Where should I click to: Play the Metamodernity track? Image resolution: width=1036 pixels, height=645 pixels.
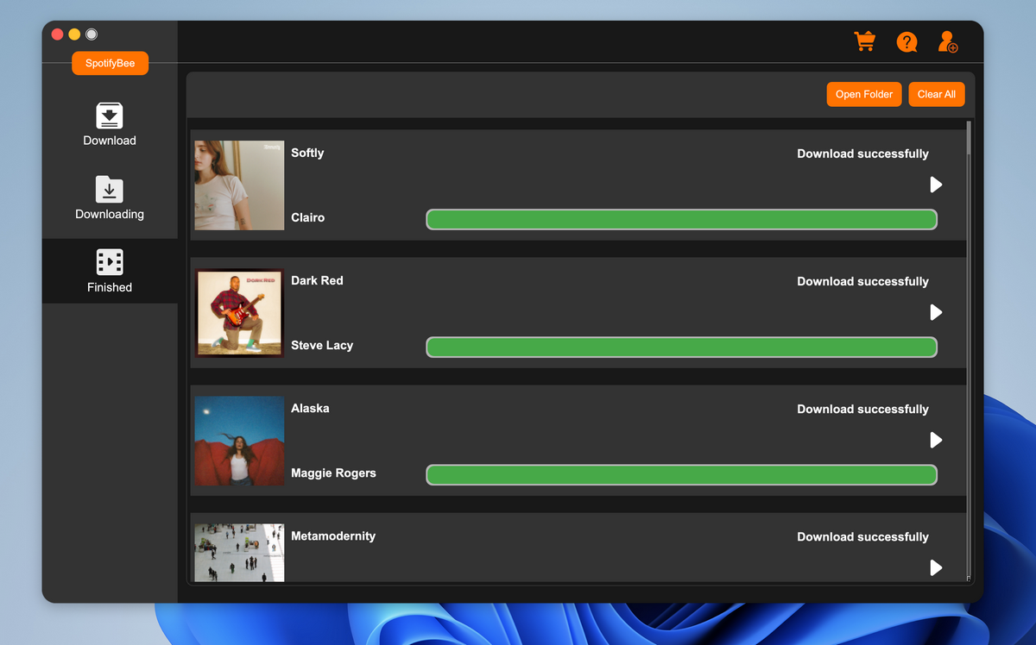pos(936,567)
